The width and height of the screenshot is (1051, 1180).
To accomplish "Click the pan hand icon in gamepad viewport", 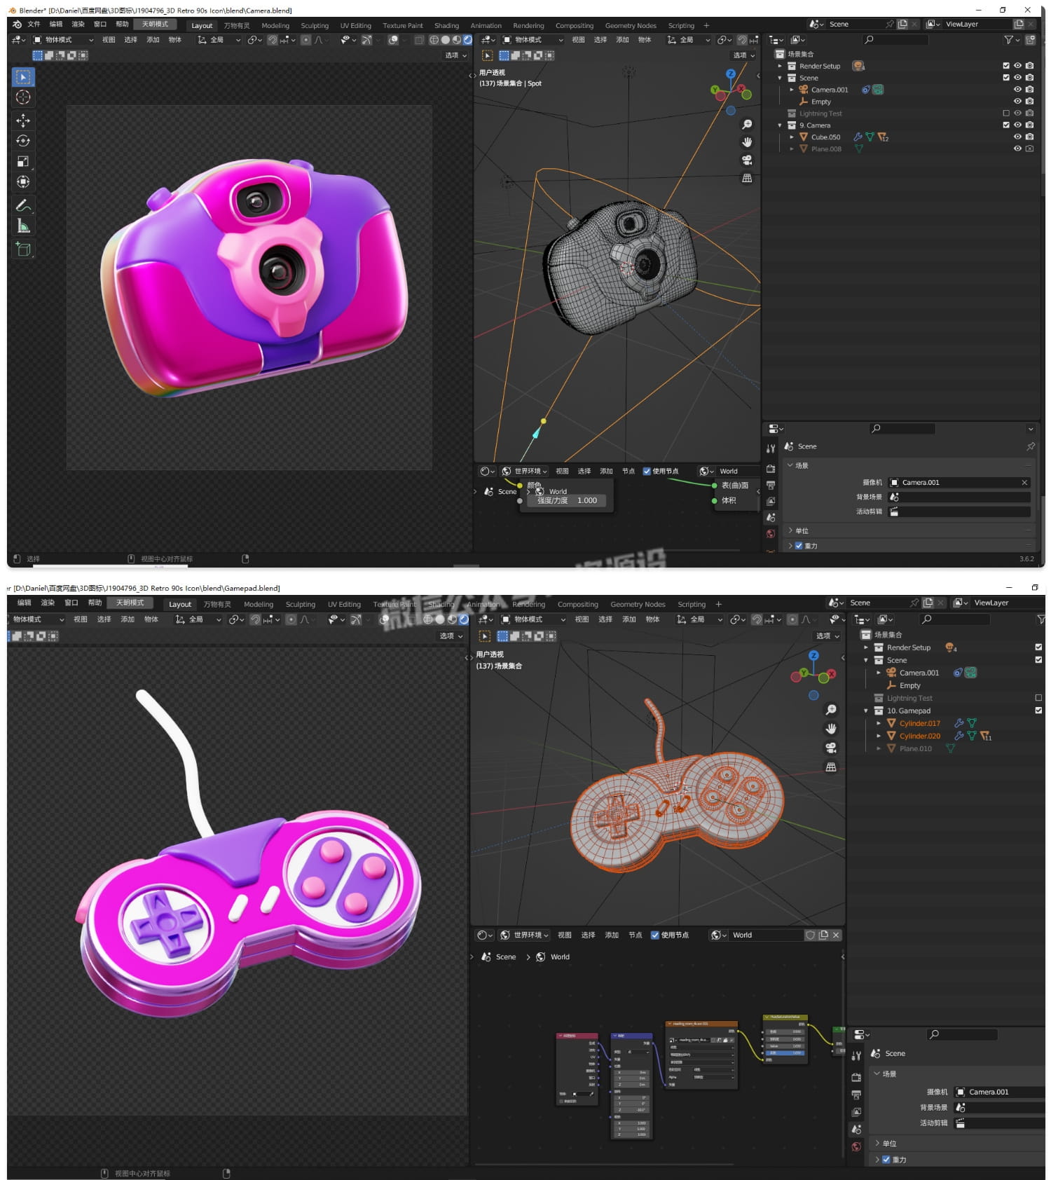I will [x=831, y=729].
